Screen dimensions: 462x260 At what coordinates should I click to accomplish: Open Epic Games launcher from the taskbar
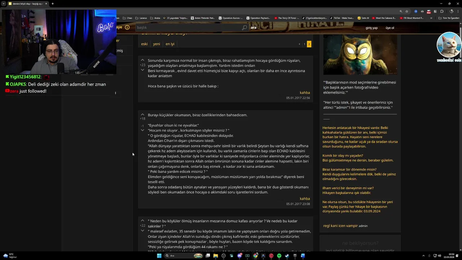295,256
